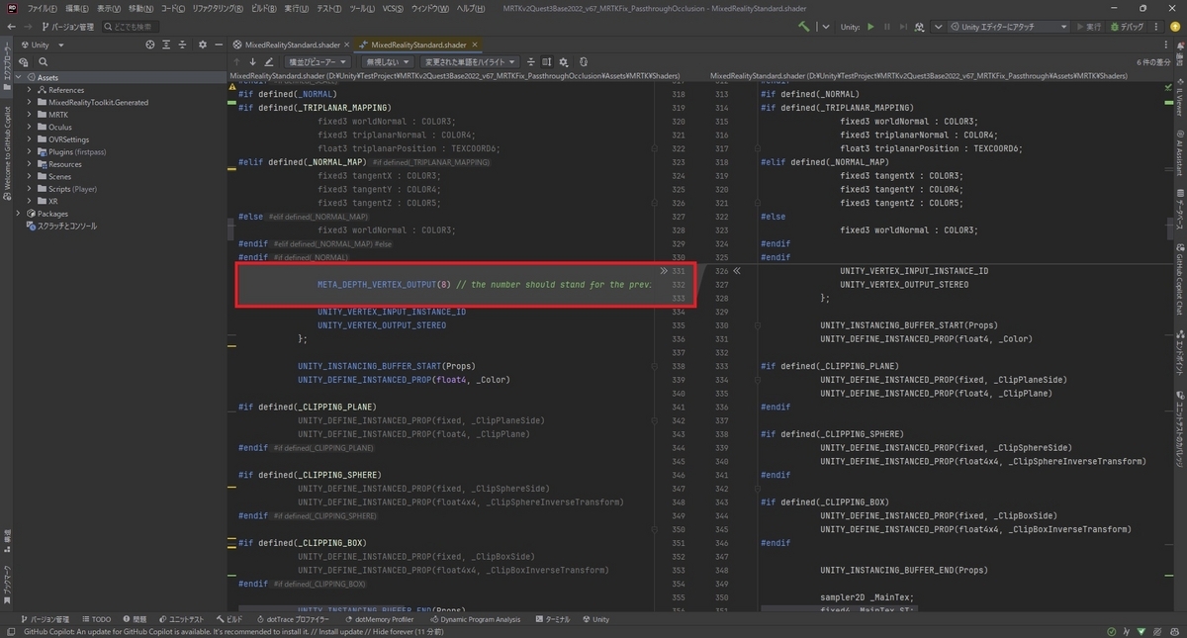Open the explorer panel options gear
Screen dimensions: 1187x638
[202, 45]
